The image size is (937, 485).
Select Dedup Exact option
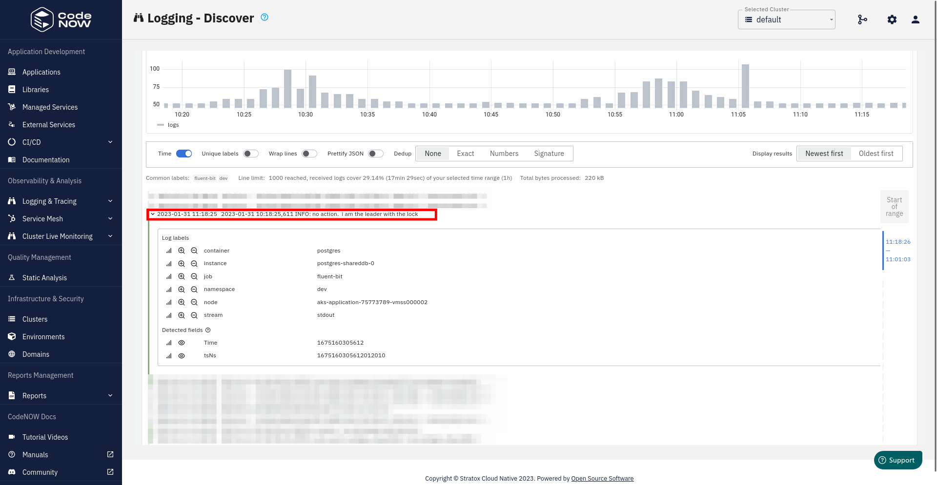[466, 154]
